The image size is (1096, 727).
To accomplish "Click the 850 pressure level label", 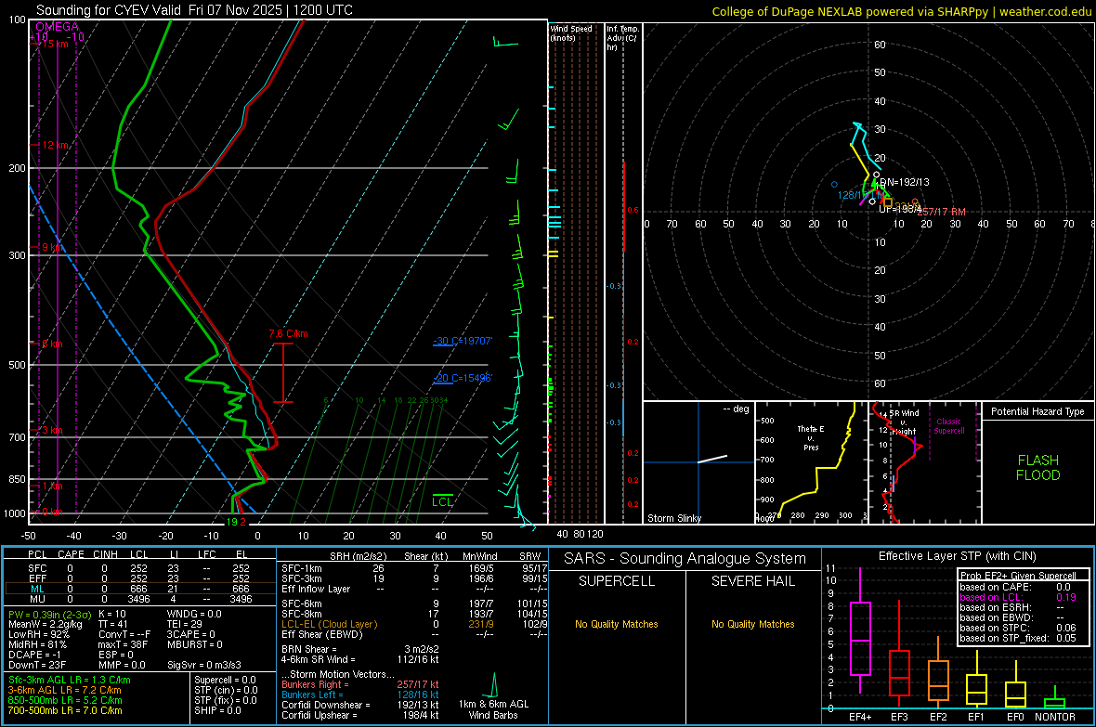I will (17, 479).
